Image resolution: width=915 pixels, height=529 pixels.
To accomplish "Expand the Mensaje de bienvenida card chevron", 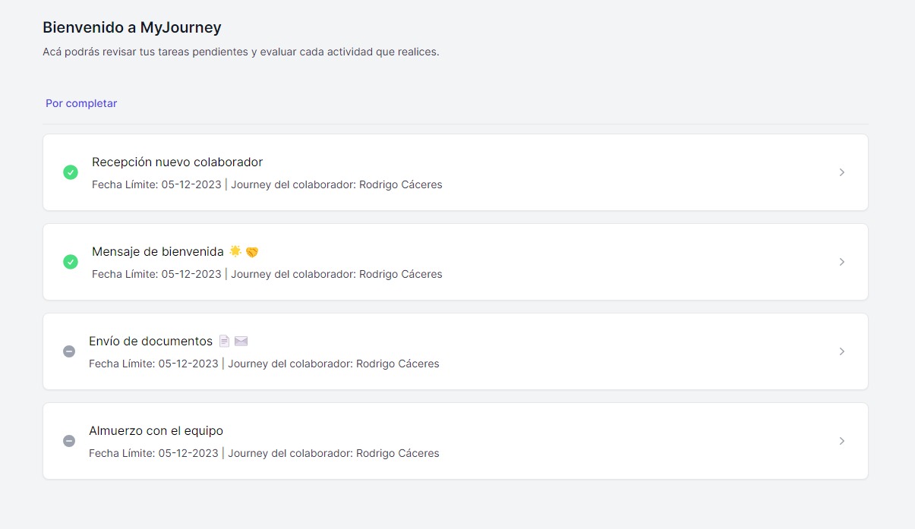I will (841, 262).
